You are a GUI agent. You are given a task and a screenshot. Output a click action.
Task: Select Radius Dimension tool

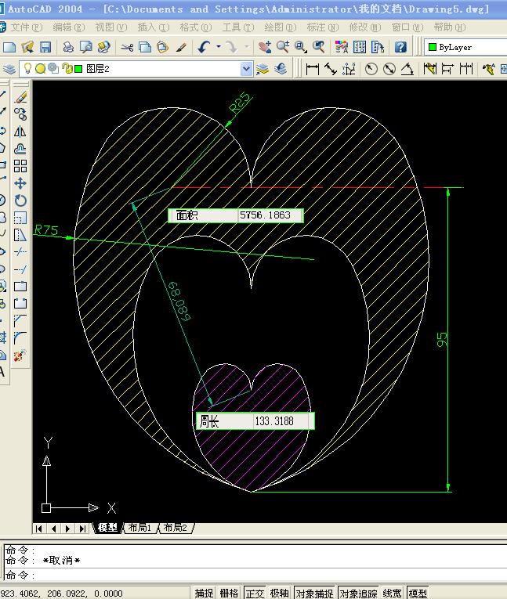pos(371,69)
